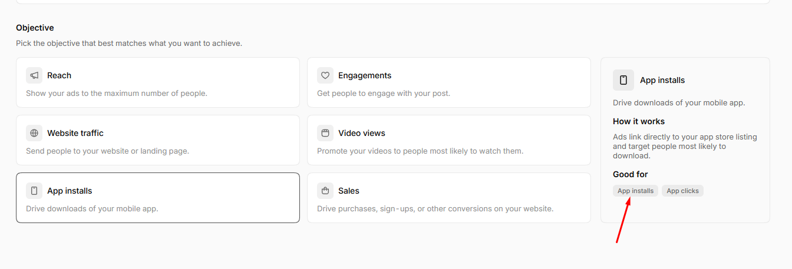
Task: Click the App clicks tag
Action: click(682, 191)
